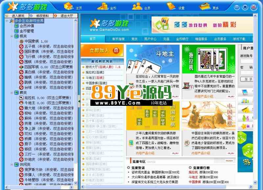
Task: Click not-installed icon beside 暗棋
Action: tap(21, 77)
